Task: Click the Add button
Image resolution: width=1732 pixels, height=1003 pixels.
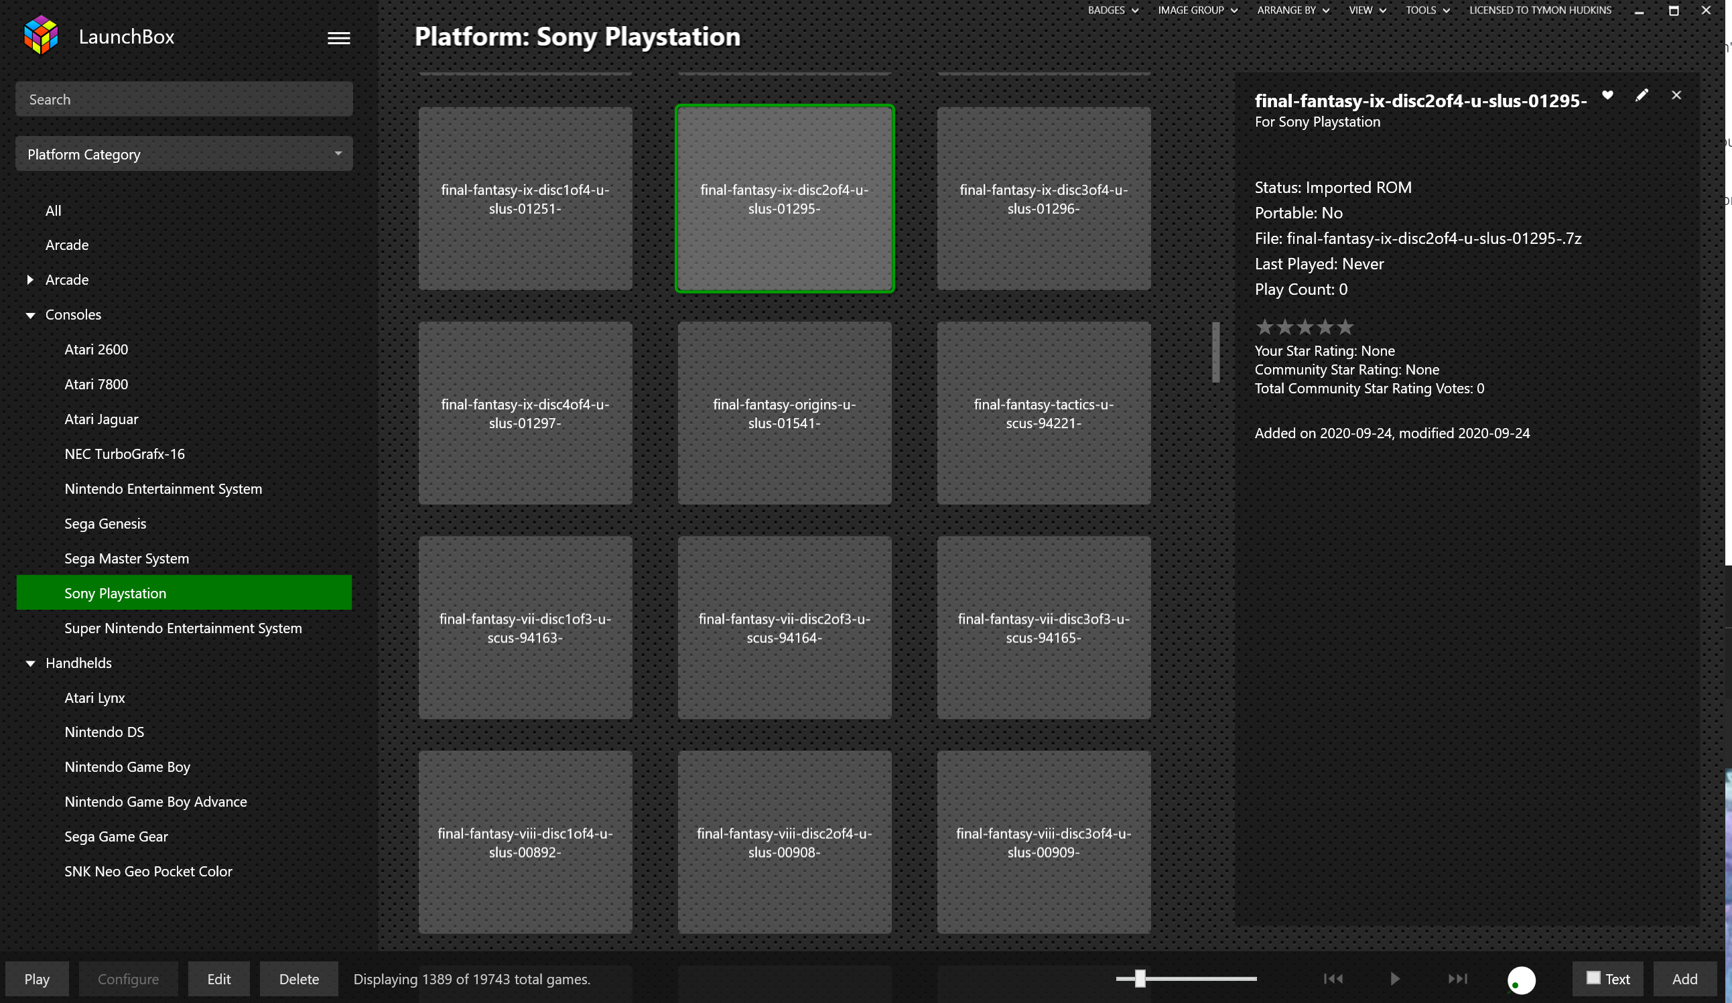Action: 1684,978
